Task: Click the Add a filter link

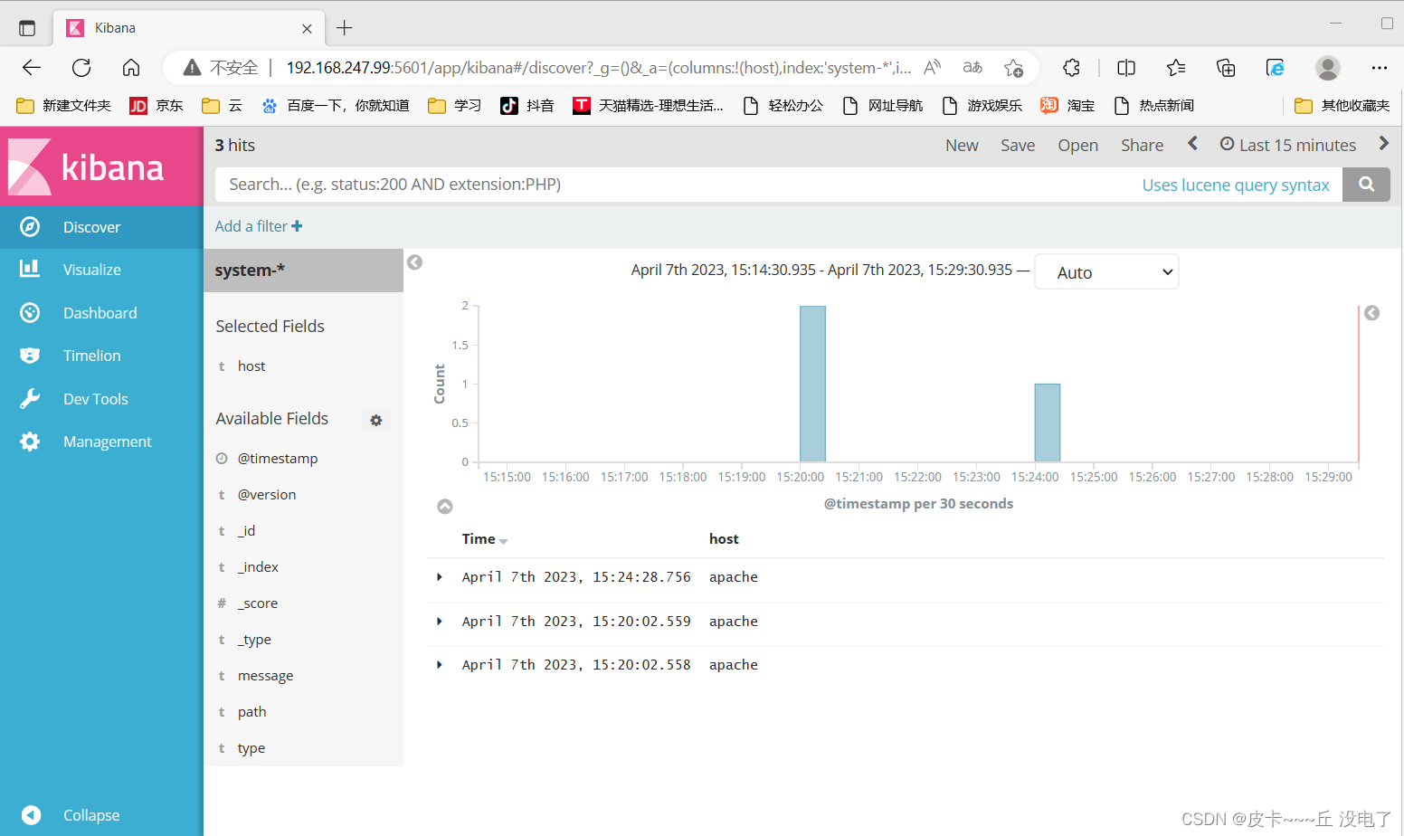Action: click(x=259, y=226)
